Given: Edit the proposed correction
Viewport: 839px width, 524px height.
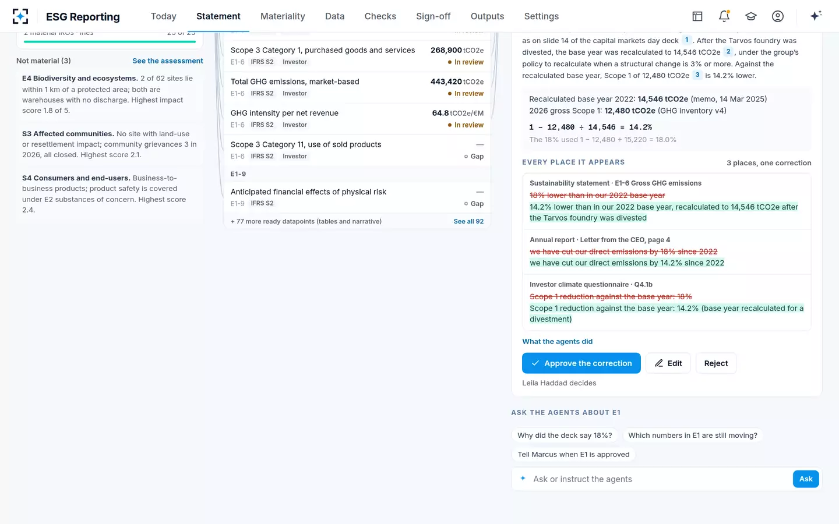Looking at the screenshot, I should click(x=668, y=363).
